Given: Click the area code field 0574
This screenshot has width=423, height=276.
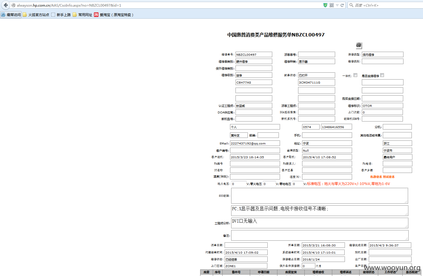Looking at the screenshot, I should tap(311, 127).
